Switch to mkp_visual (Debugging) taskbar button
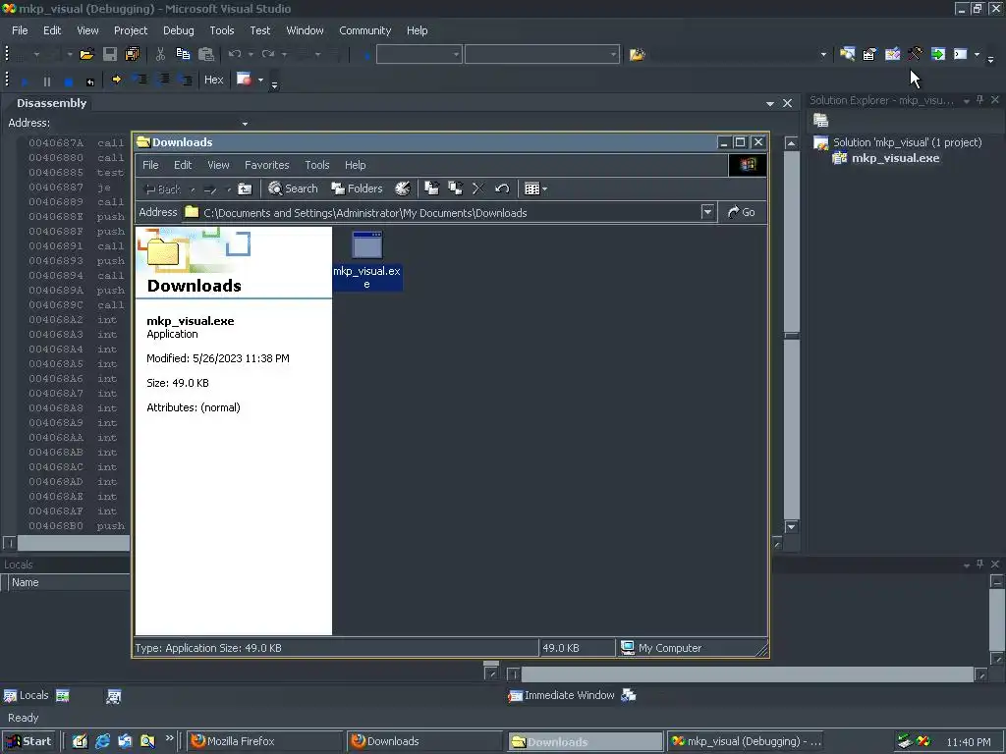The image size is (1006, 754). coord(747,741)
